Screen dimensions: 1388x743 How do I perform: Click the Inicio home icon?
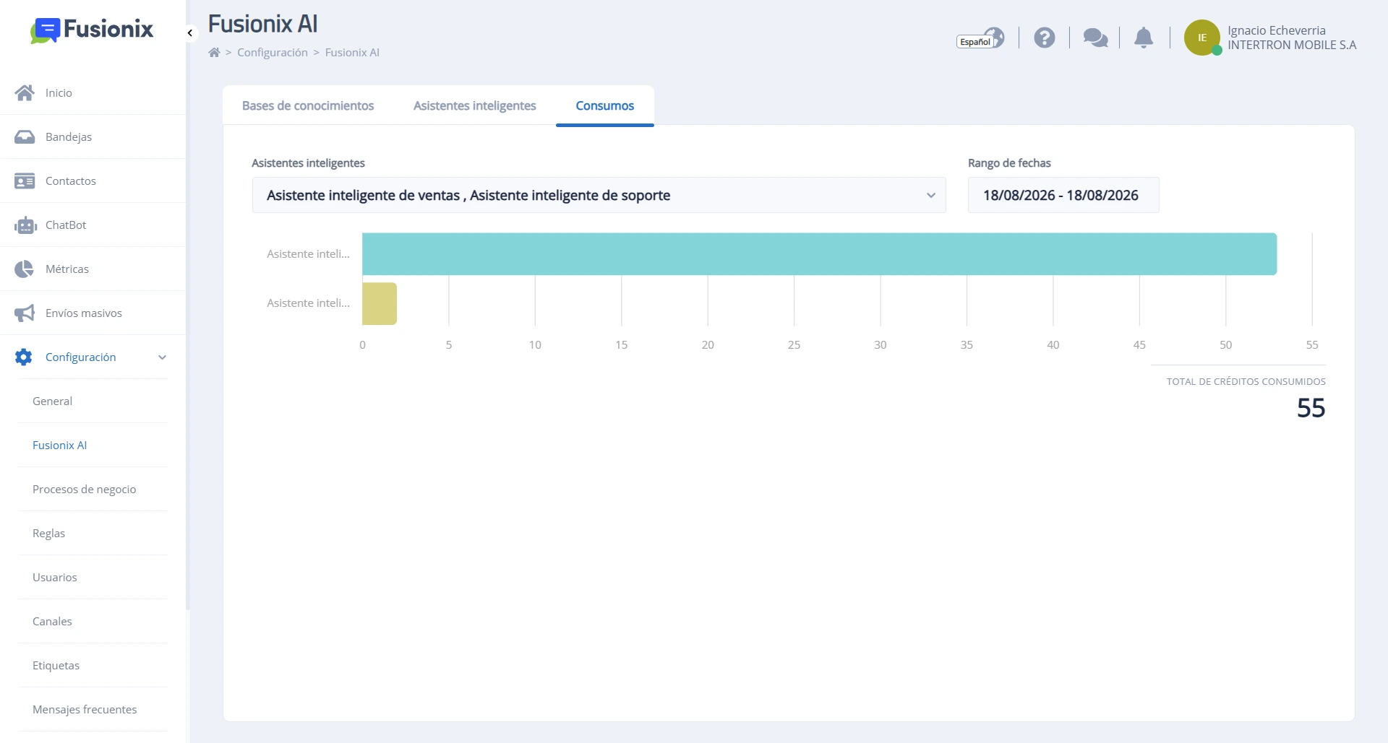(25, 92)
